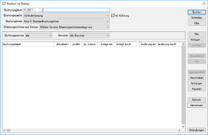Click the Verschieben button
Viewport: 208px width, 135px height.
point(197,78)
